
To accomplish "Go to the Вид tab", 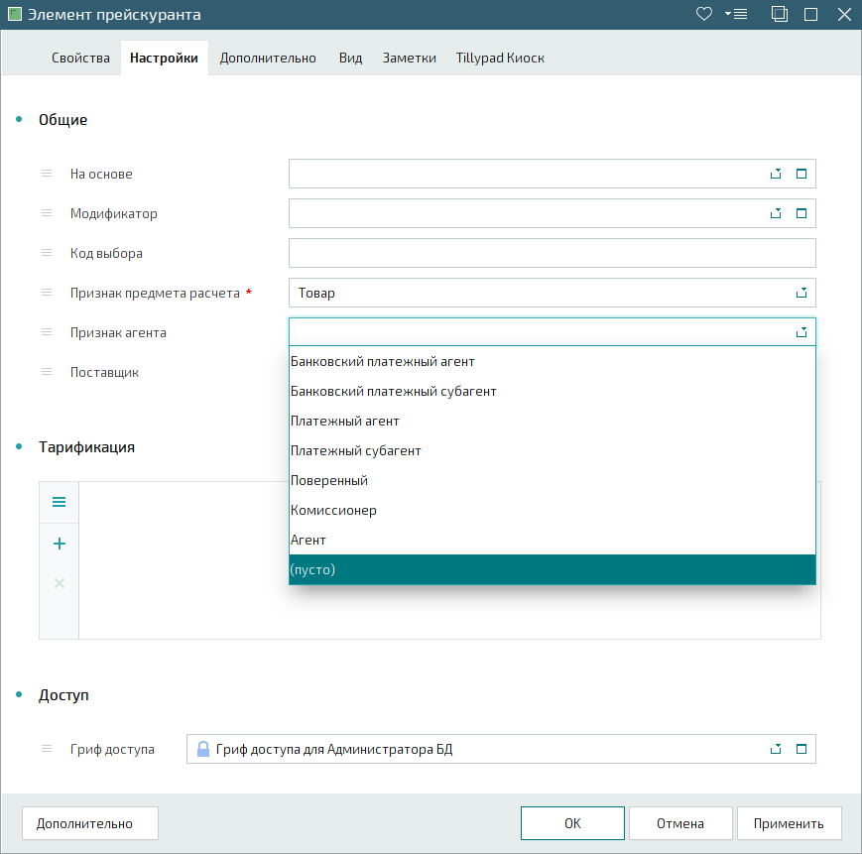I will pyautogui.click(x=350, y=58).
